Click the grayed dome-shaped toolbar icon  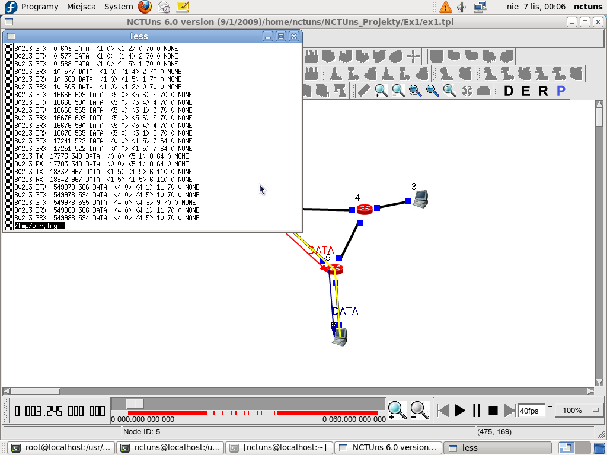coord(484,91)
